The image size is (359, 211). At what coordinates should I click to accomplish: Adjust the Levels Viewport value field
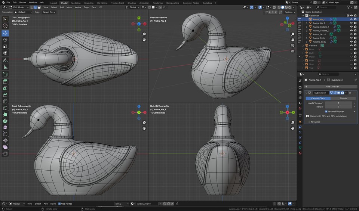click(x=338, y=103)
